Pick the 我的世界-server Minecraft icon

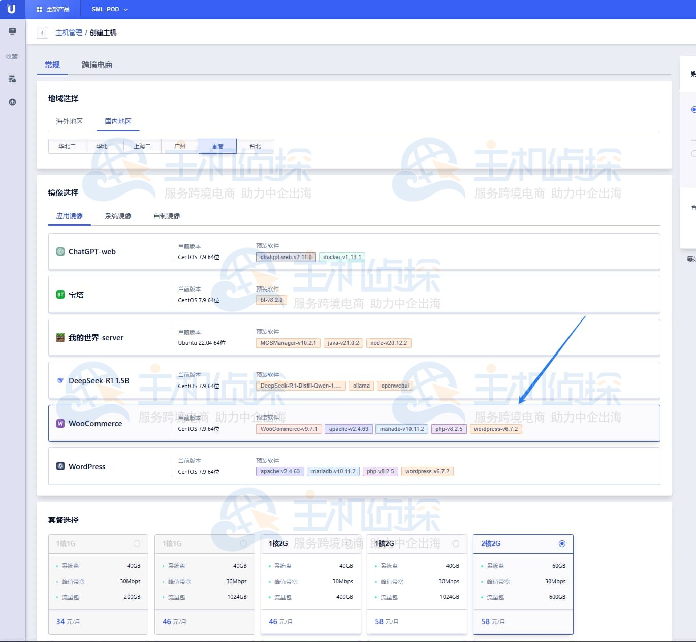[60, 338]
